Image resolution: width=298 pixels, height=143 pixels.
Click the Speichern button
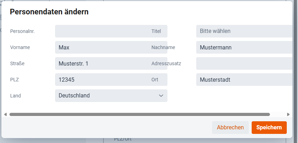(269, 128)
